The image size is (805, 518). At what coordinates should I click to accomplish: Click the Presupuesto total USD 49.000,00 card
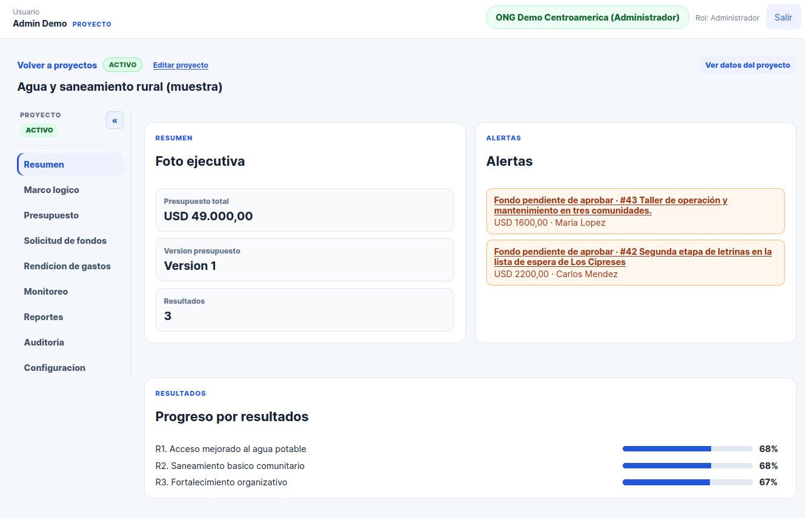305,210
